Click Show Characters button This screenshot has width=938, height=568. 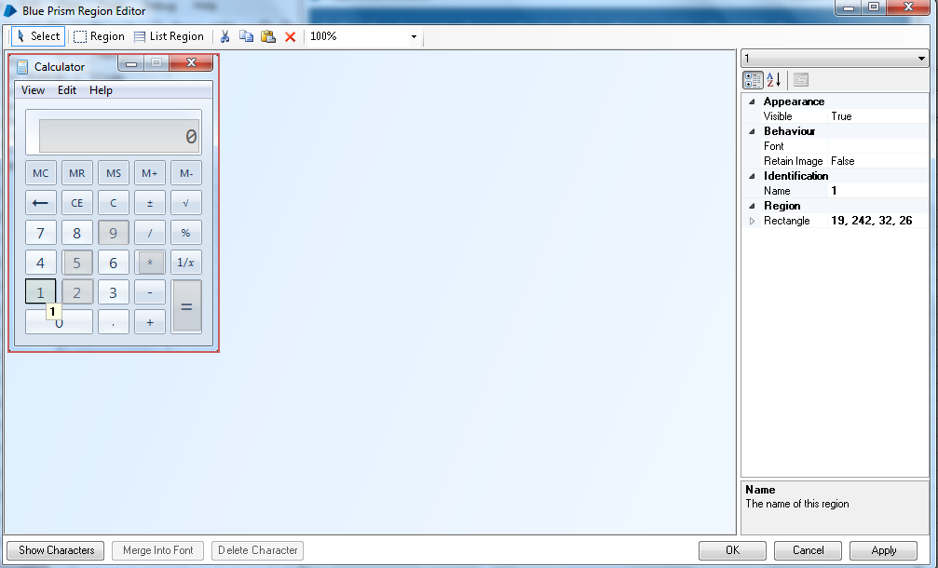[54, 550]
